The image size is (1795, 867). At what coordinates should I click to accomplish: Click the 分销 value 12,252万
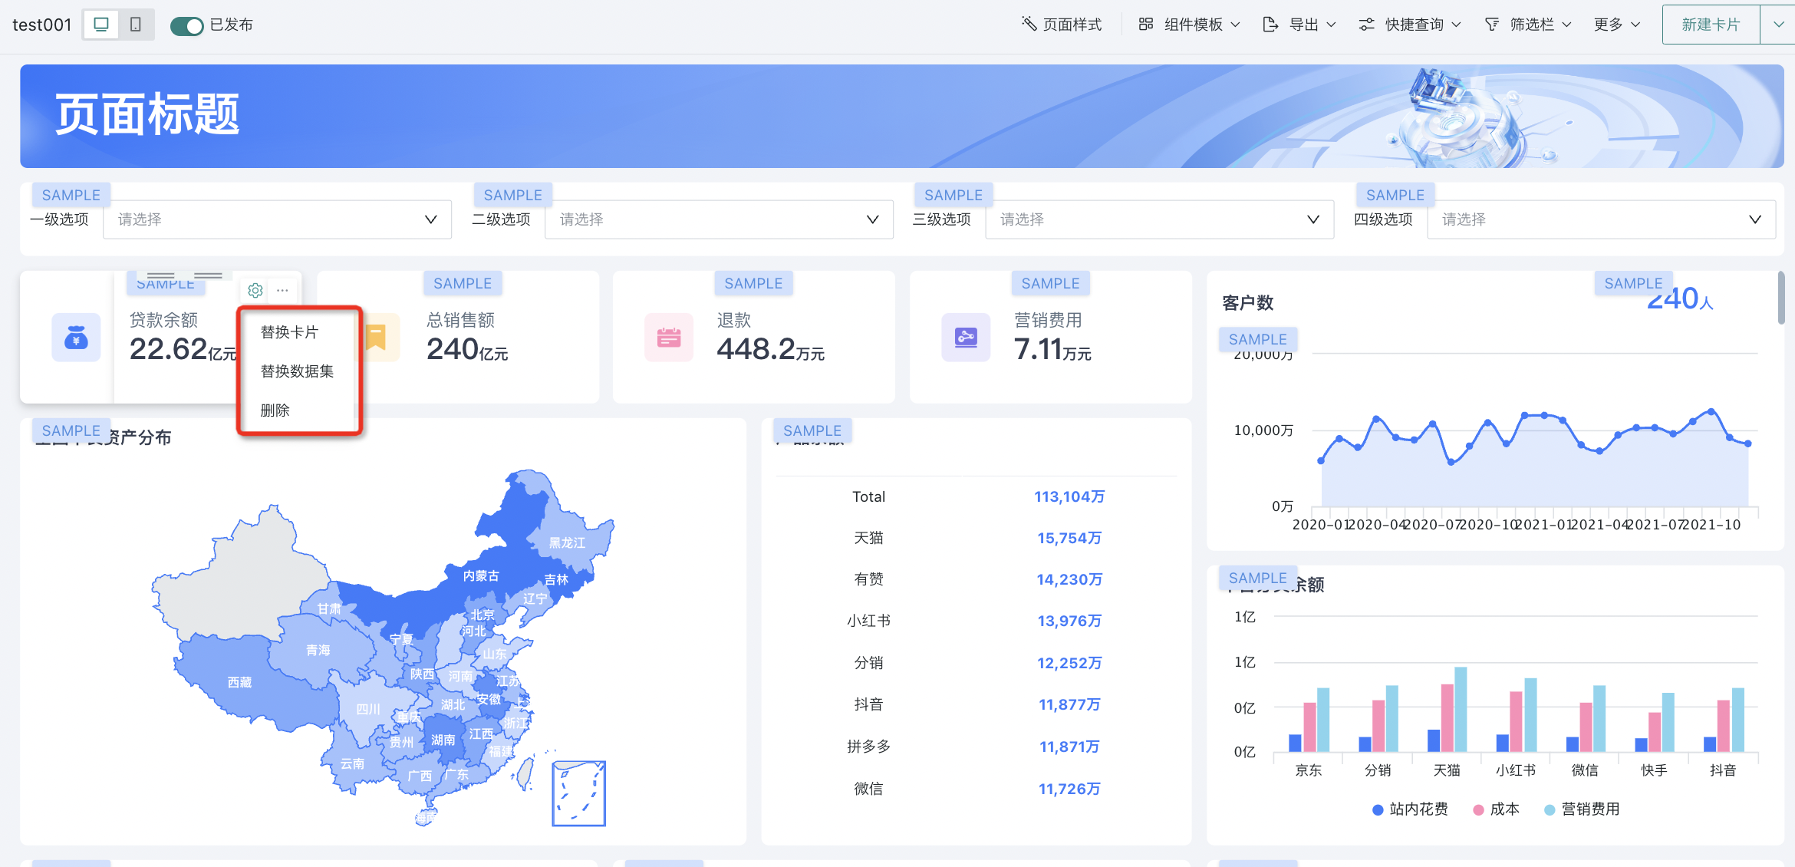(1069, 663)
